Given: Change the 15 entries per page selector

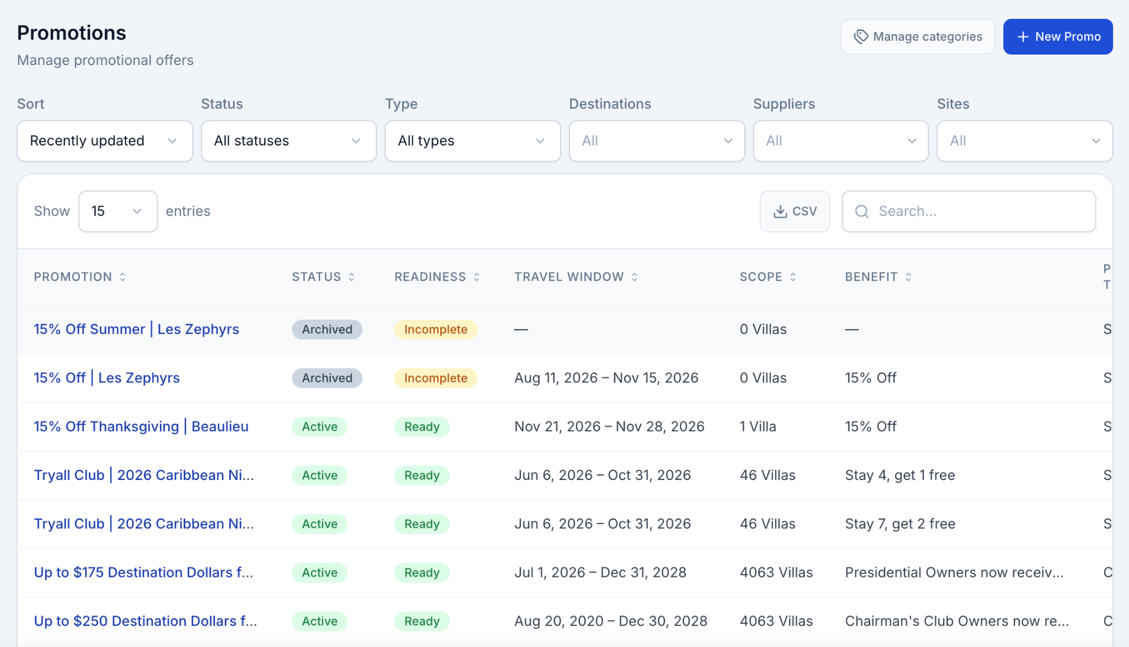Looking at the screenshot, I should (118, 212).
